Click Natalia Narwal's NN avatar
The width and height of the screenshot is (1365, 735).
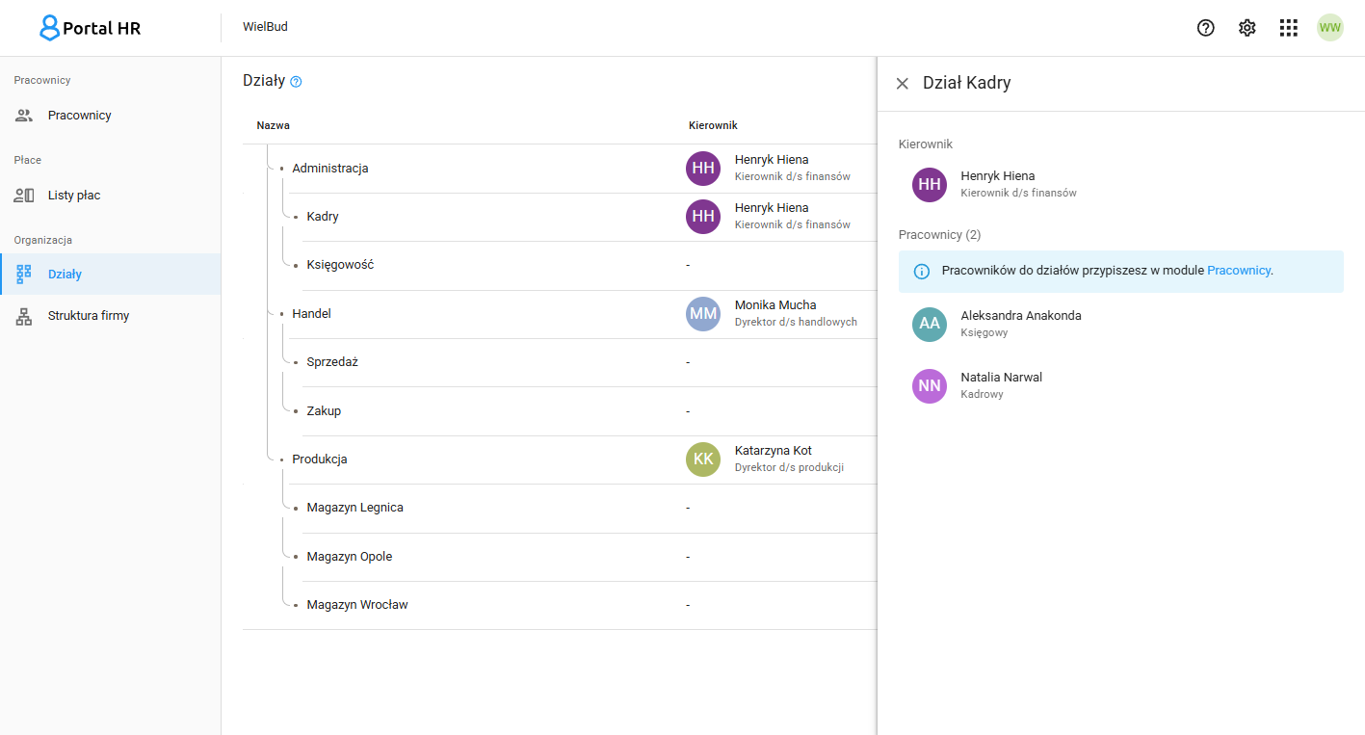point(930,385)
